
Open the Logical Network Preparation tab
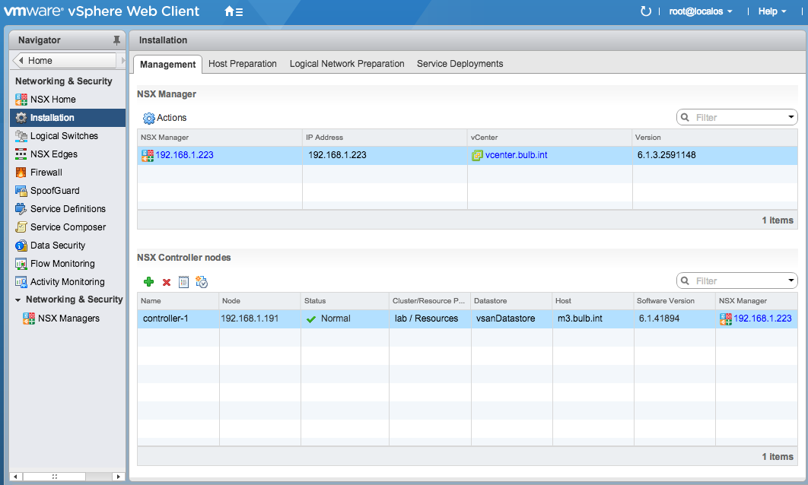[347, 64]
